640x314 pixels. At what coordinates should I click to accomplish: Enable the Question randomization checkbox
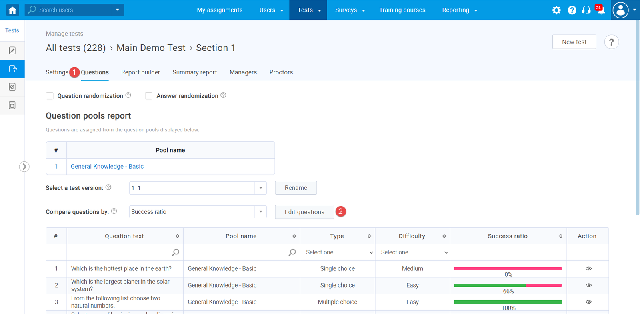pyautogui.click(x=50, y=96)
